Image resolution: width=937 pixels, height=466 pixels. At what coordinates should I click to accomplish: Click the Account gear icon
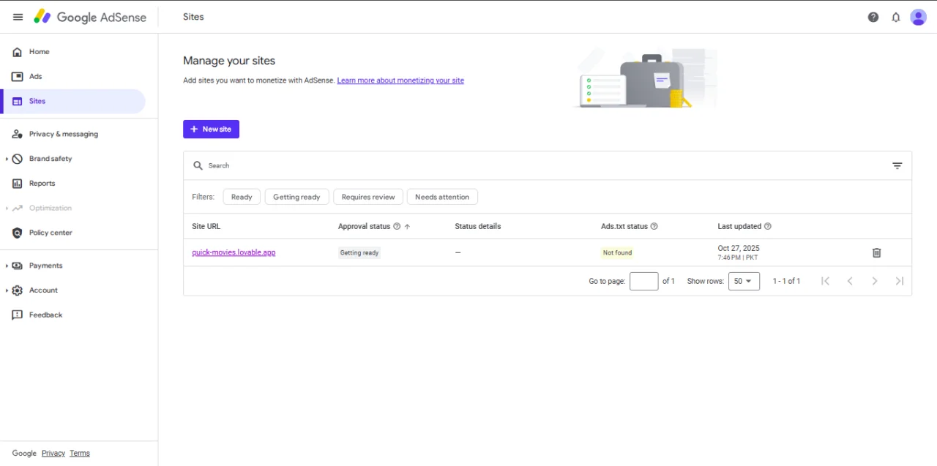pyautogui.click(x=18, y=290)
